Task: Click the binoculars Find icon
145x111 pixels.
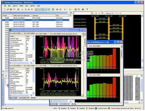Action: [x=83, y=9]
